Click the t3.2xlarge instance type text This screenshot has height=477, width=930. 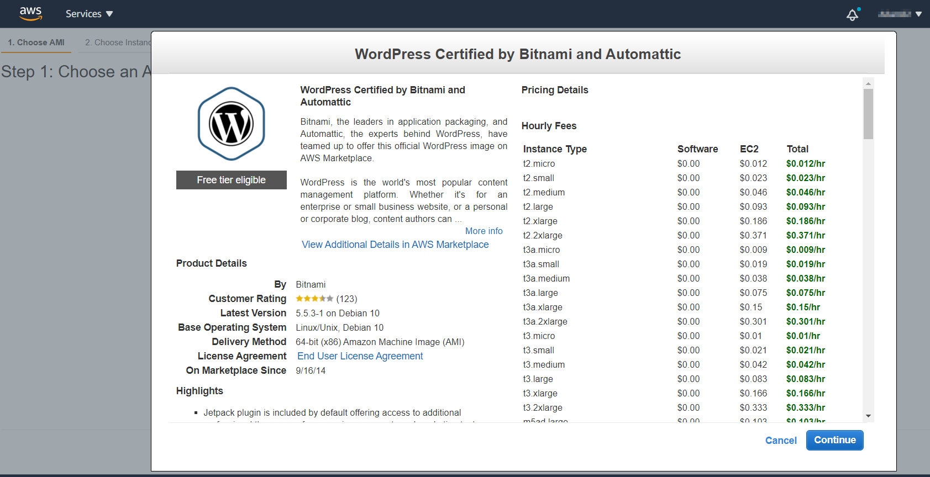click(543, 407)
